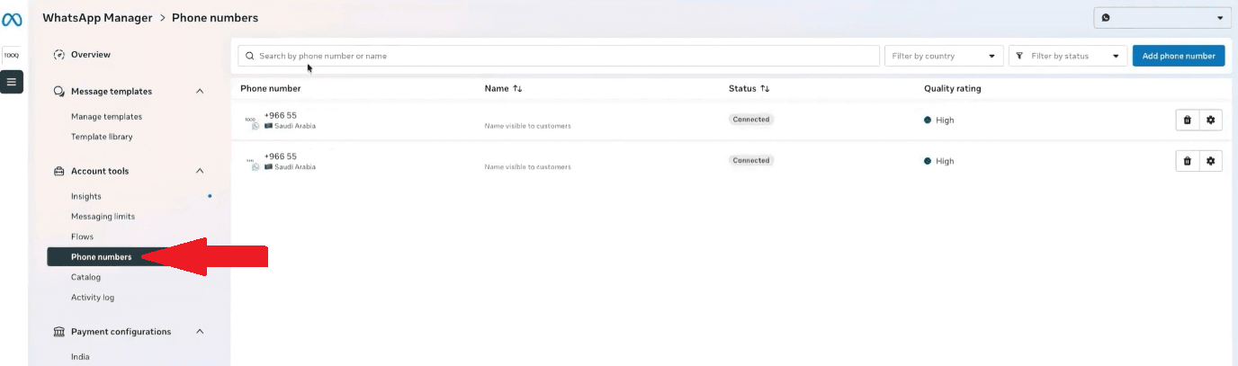The width and height of the screenshot is (1238, 366).
Task: Open Activity log
Action: pyautogui.click(x=93, y=298)
